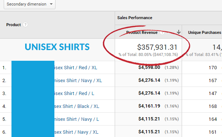The width and height of the screenshot is (222, 137).
Task: Select the row 6 $4,115.21 revenue cell
Action: 149,132
